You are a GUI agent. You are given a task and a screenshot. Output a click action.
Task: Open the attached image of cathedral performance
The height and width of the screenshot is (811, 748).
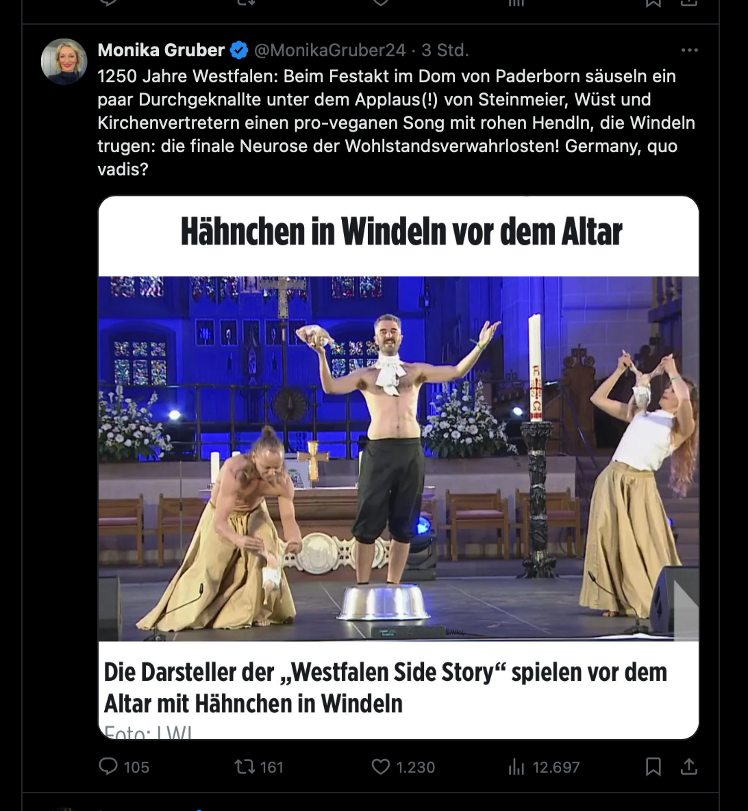398,459
